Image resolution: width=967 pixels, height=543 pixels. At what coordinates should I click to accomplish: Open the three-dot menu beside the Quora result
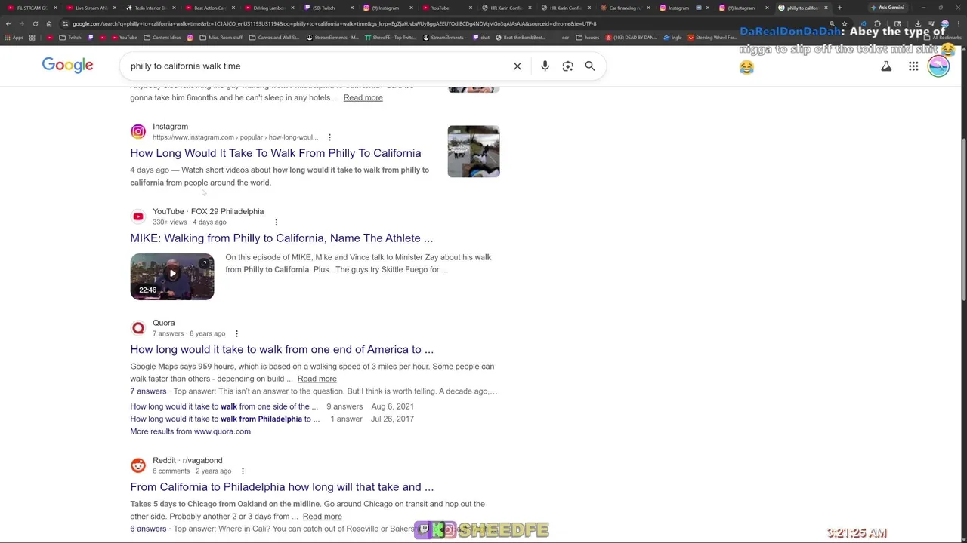(x=236, y=333)
